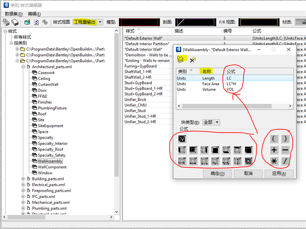Click the delete icon with the black X
Screen dimensions: 306x229
point(193,60)
